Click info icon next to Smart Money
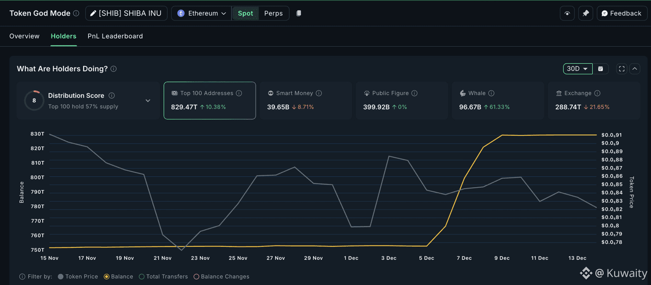651x285 pixels. coord(319,93)
